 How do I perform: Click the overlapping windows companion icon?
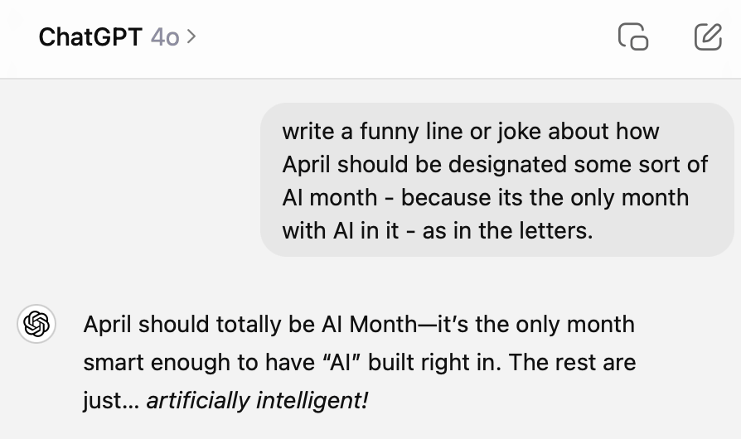[633, 37]
